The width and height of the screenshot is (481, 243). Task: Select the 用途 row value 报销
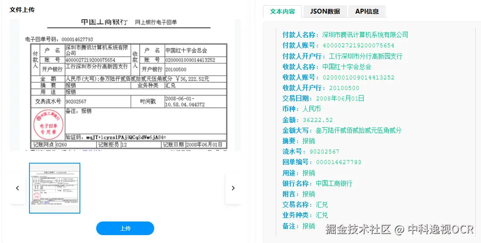309,173
